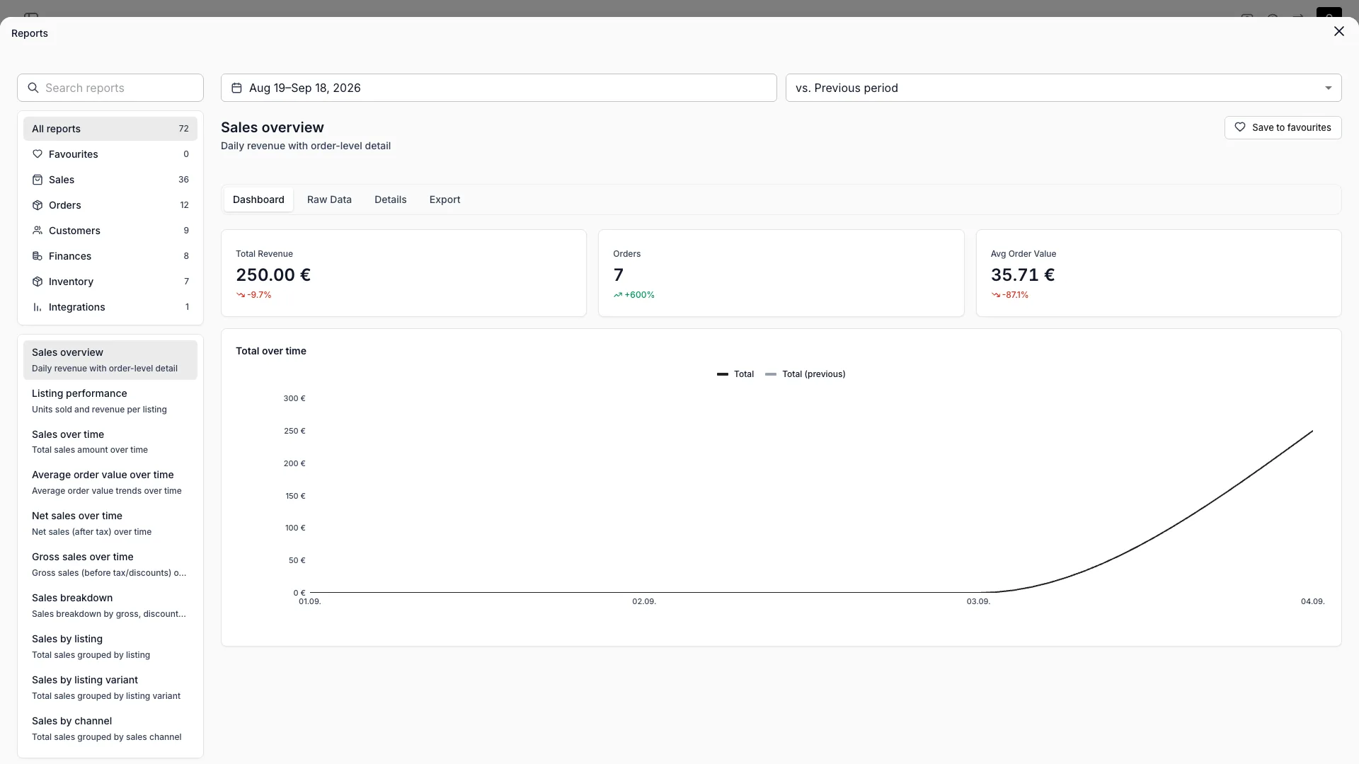Click the Total Revenue 250.00 € card
The height and width of the screenshot is (764, 1359).
[x=403, y=273]
